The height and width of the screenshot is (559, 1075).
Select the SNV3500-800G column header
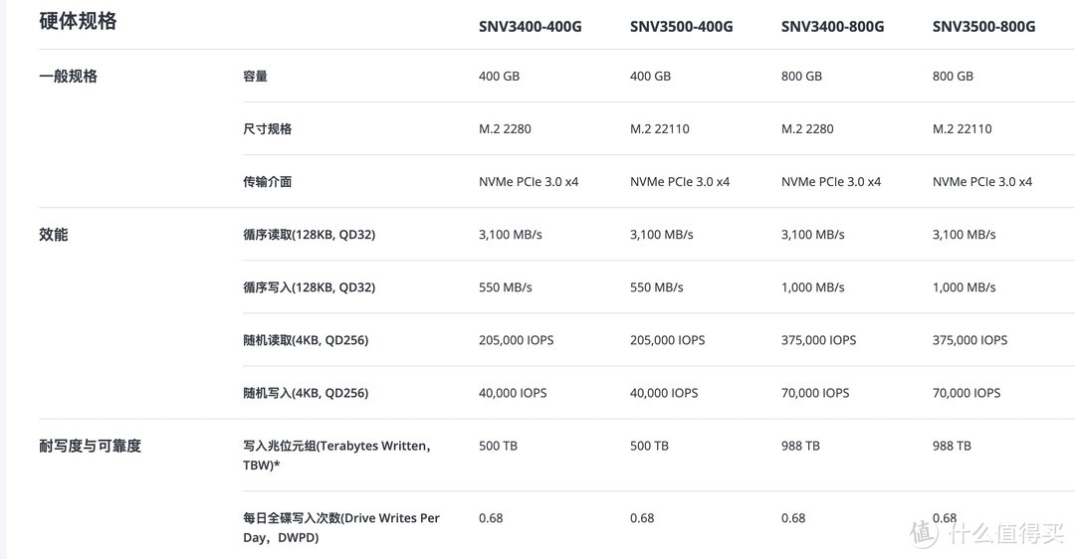983,27
